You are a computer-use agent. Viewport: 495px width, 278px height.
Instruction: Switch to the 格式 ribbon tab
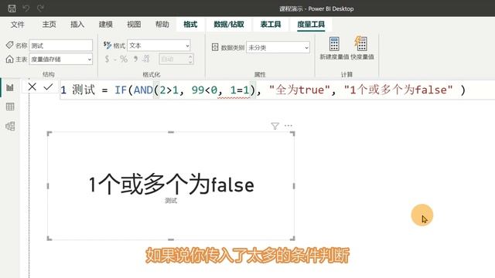(x=190, y=24)
